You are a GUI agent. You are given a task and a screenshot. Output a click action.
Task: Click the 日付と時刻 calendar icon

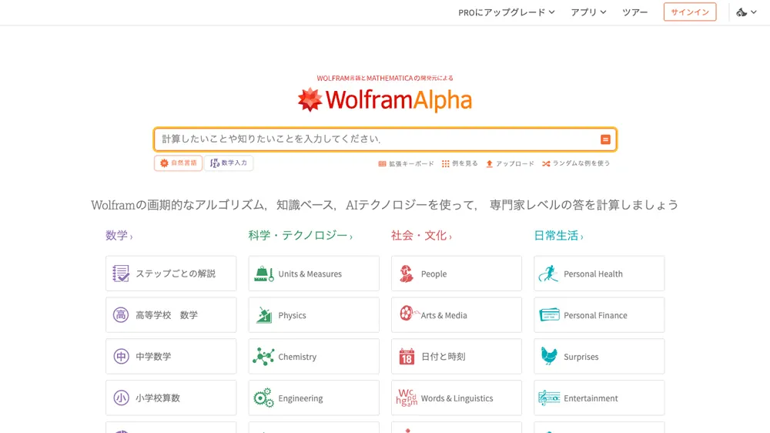point(407,356)
